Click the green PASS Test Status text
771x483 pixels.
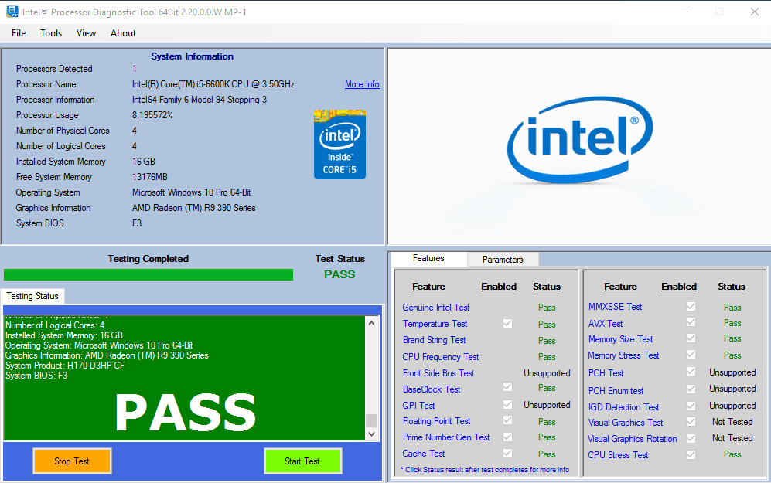click(339, 274)
